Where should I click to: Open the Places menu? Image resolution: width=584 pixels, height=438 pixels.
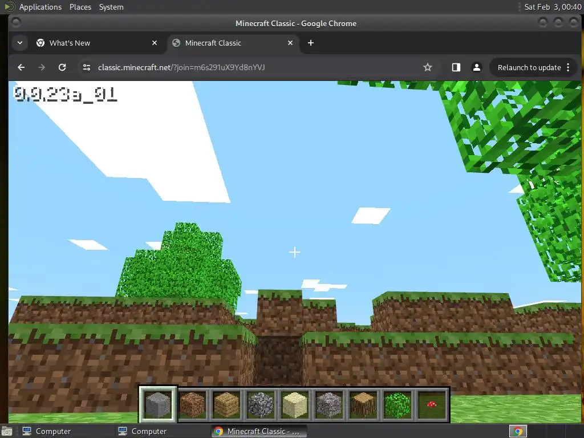[80, 7]
